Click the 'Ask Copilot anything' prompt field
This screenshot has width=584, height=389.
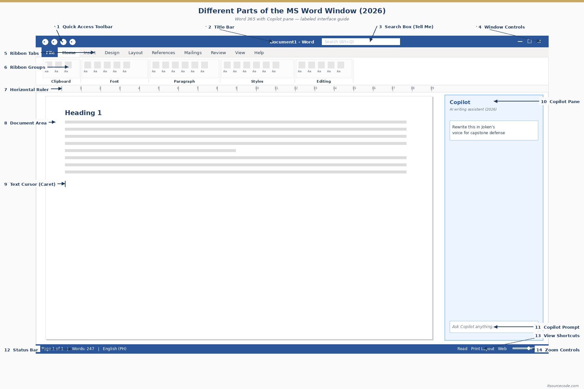pyautogui.click(x=494, y=327)
